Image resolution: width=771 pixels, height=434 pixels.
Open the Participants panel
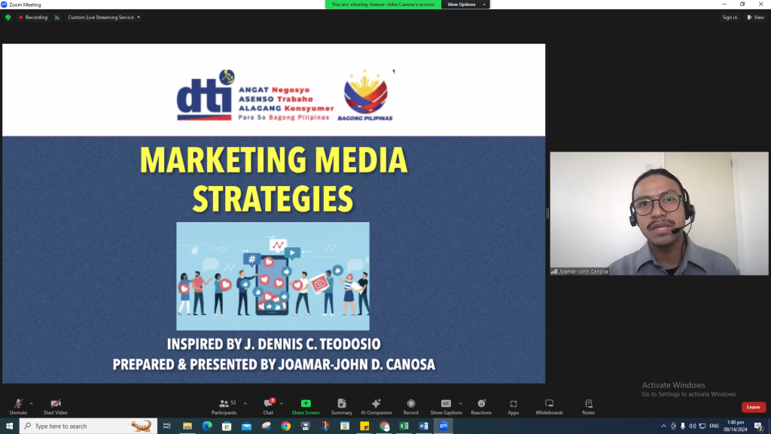click(225, 407)
